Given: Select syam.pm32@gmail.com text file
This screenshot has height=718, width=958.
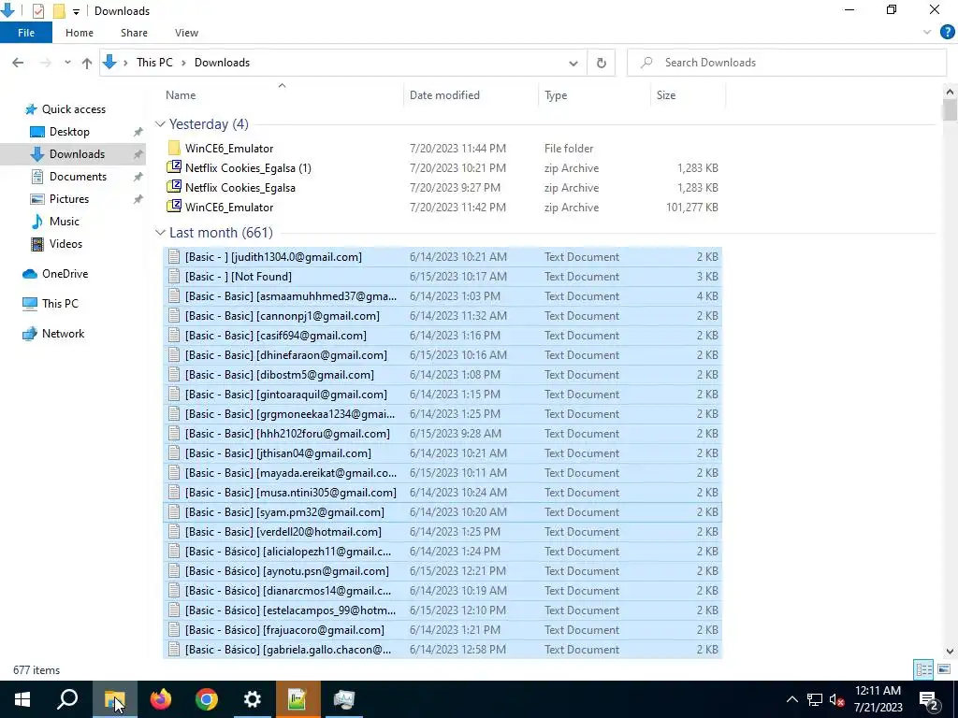Looking at the screenshot, I should click(x=443, y=512).
